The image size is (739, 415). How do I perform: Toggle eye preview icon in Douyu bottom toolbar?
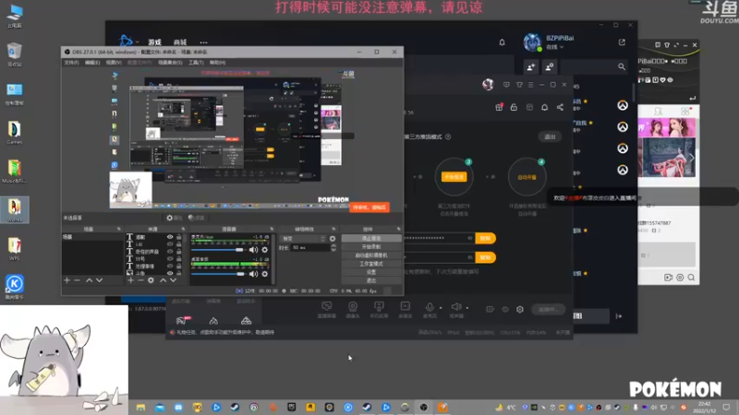505,309
